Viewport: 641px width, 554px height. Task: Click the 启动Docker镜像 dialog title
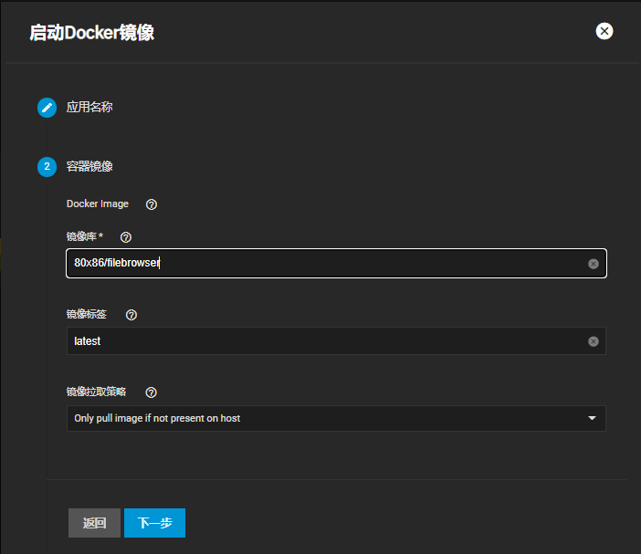coord(92,33)
